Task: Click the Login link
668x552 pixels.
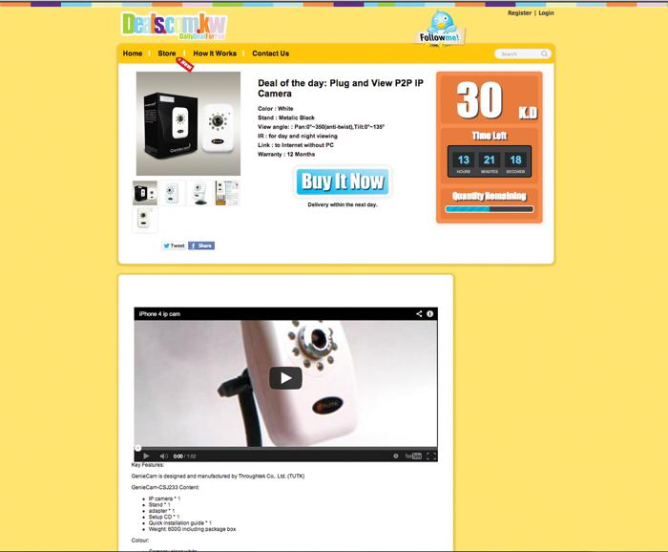Action: point(546,12)
